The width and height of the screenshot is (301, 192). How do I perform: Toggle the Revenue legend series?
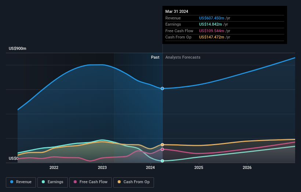(x=21, y=182)
